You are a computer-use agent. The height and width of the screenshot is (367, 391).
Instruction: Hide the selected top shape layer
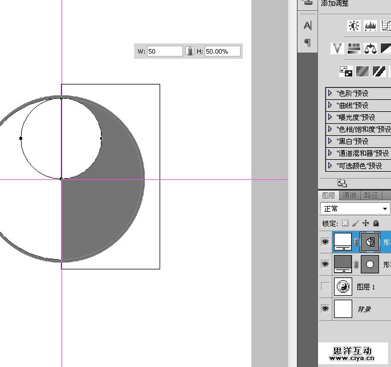(x=325, y=241)
